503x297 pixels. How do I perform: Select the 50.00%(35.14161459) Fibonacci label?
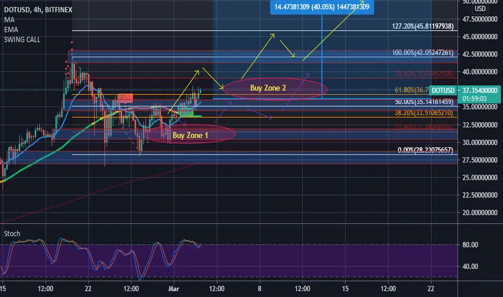424,102
